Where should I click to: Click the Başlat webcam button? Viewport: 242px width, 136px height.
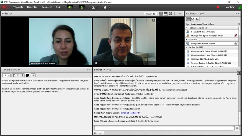coord(151,14)
